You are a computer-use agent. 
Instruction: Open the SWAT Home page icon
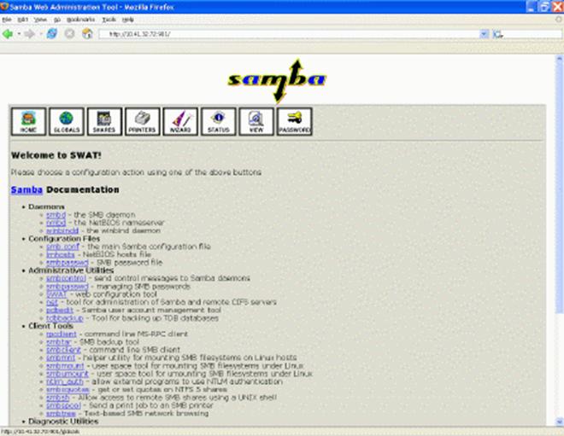(x=29, y=121)
